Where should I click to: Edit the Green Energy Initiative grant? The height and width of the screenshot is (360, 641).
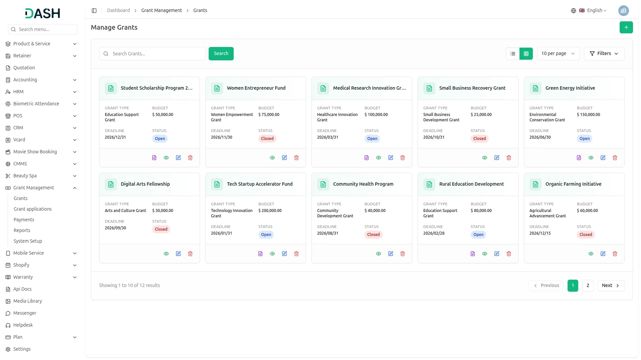click(603, 158)
